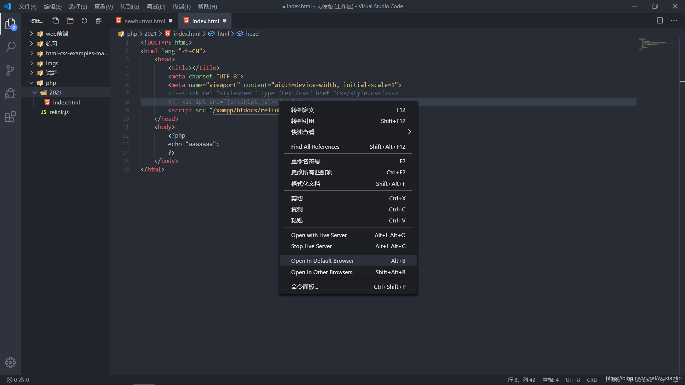Image resolution: width=685 pixels, height=385 pixels.
Task: Open the 选择(S) menu
Action: tap(78, 6)
